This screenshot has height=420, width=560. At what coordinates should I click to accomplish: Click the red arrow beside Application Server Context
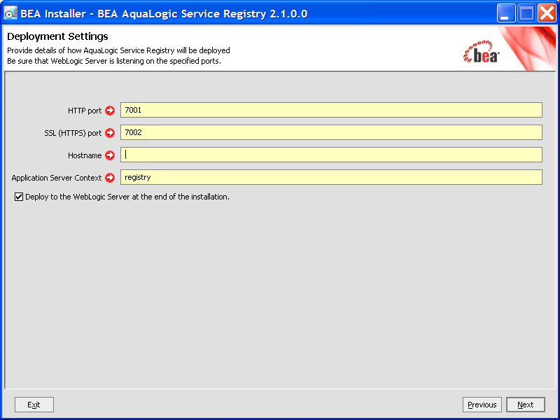[x=110, y=178]
